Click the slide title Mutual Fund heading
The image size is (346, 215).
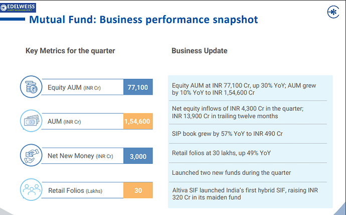pos(142,20)
